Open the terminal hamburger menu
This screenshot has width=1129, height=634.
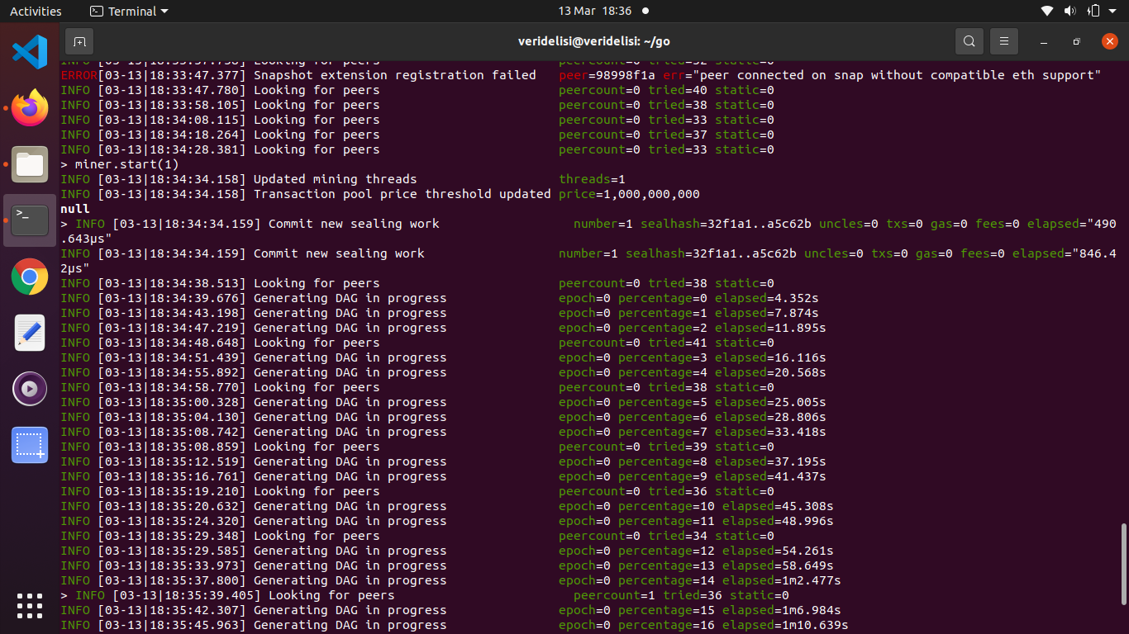click(x=1004, y=41)
